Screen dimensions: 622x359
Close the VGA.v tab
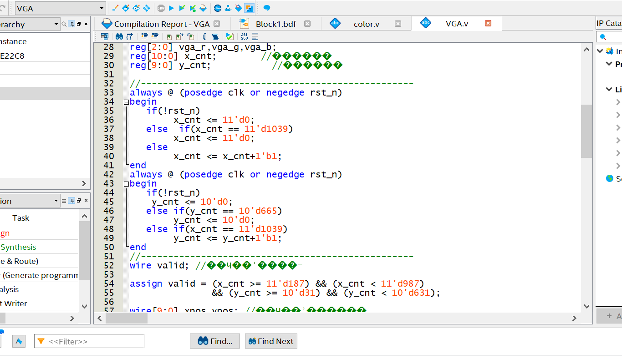(x=488, y=23)
